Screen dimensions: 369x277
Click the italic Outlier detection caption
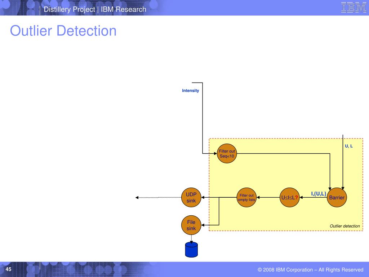tap(345, 226)
